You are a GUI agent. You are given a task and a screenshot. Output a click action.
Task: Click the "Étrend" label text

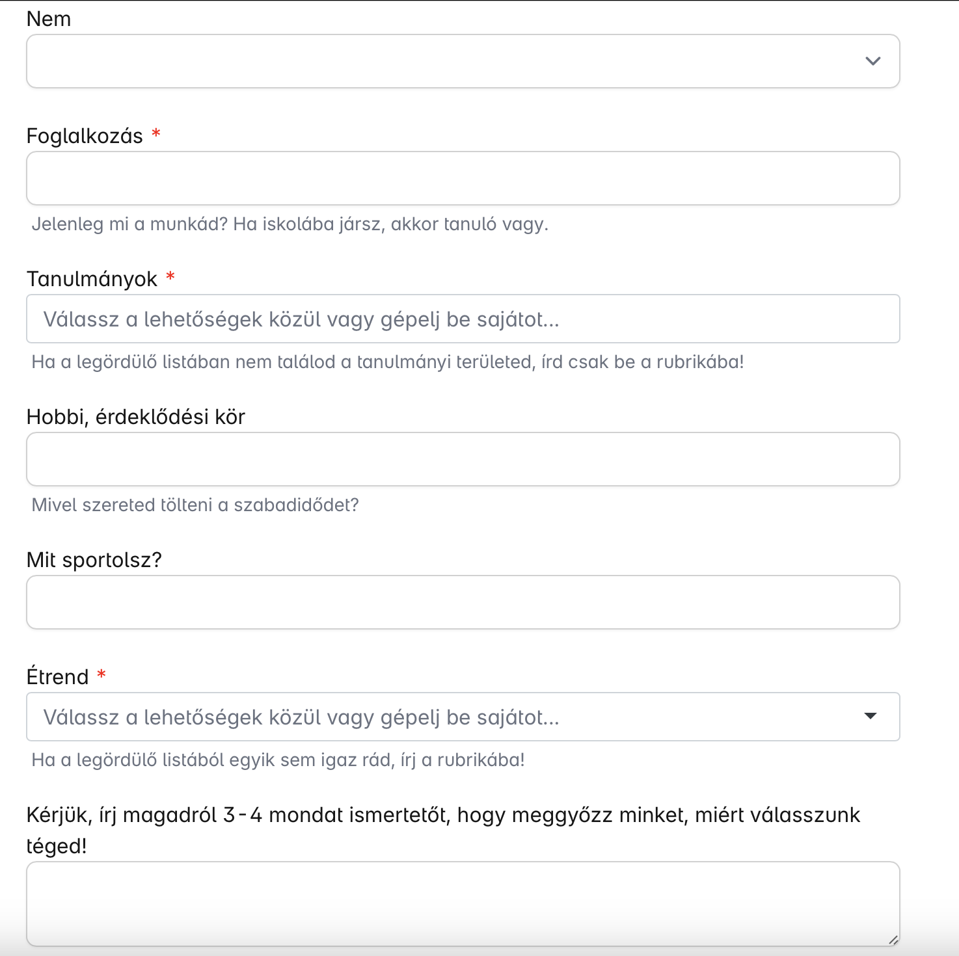pyautogui.click(x=57, y=677)
